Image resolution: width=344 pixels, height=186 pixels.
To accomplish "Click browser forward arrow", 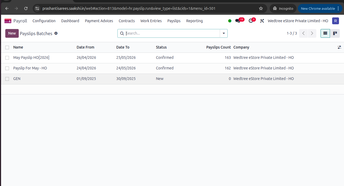I will coord(16,8).
